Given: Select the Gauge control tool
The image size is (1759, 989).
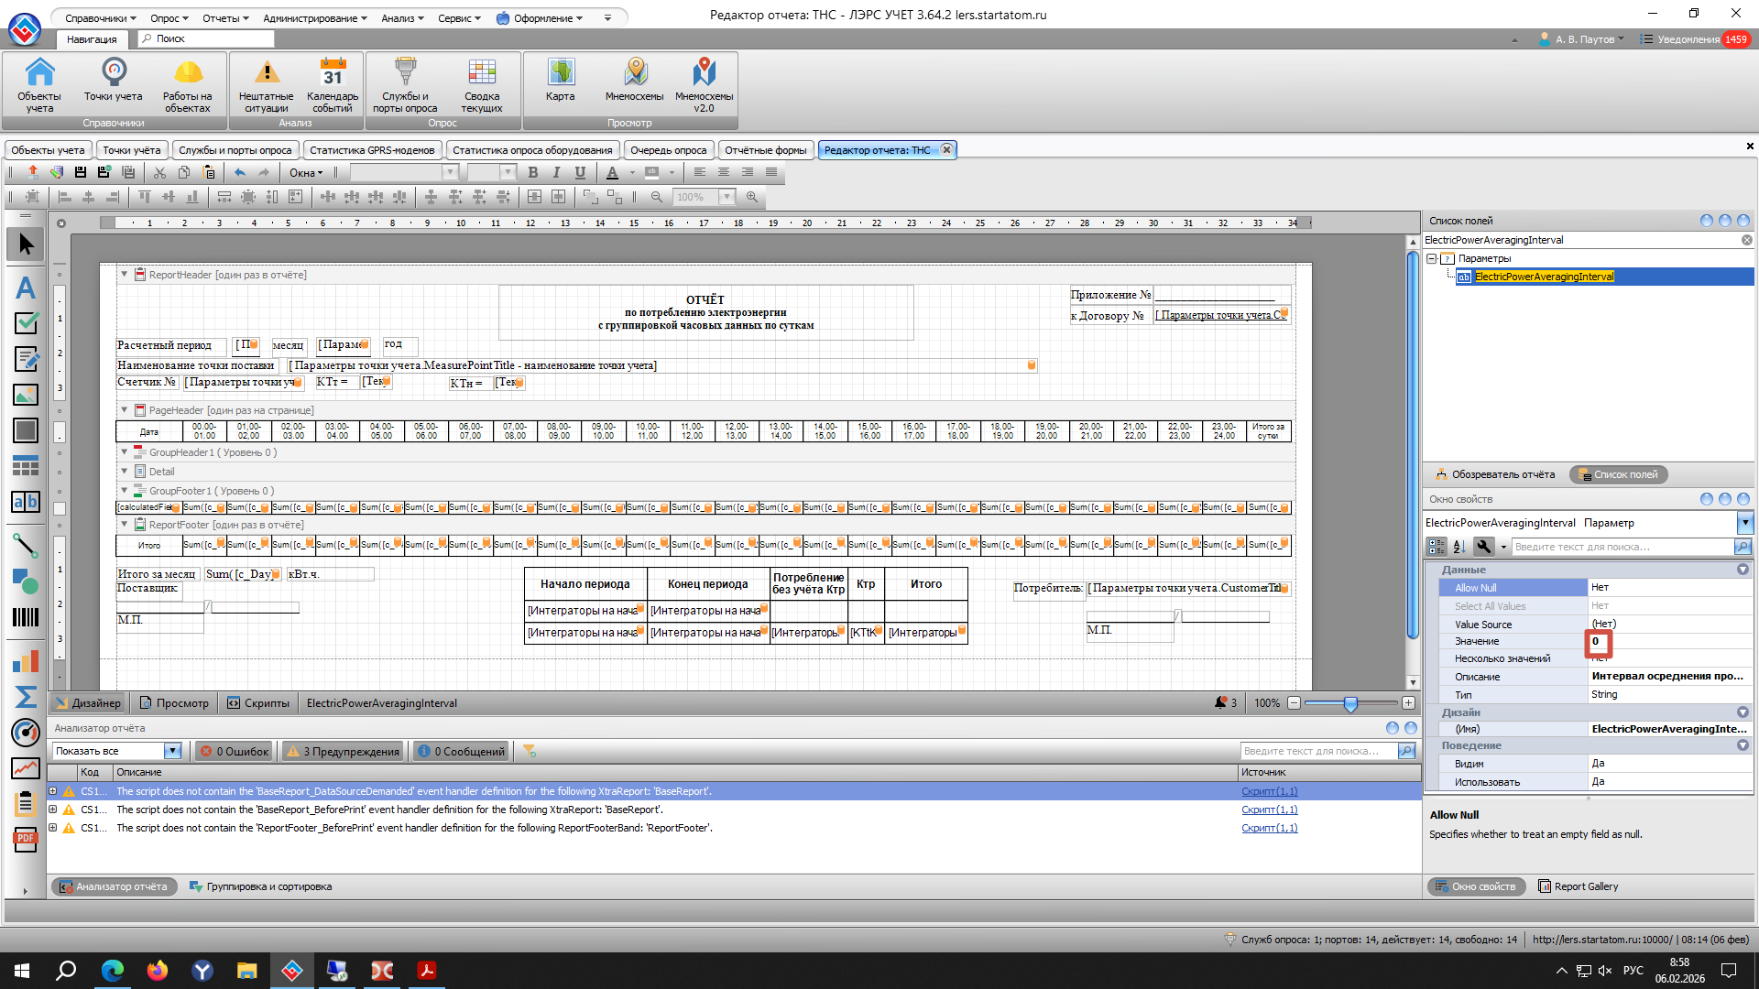Looking at the screenshot, I should pos(26,733).
